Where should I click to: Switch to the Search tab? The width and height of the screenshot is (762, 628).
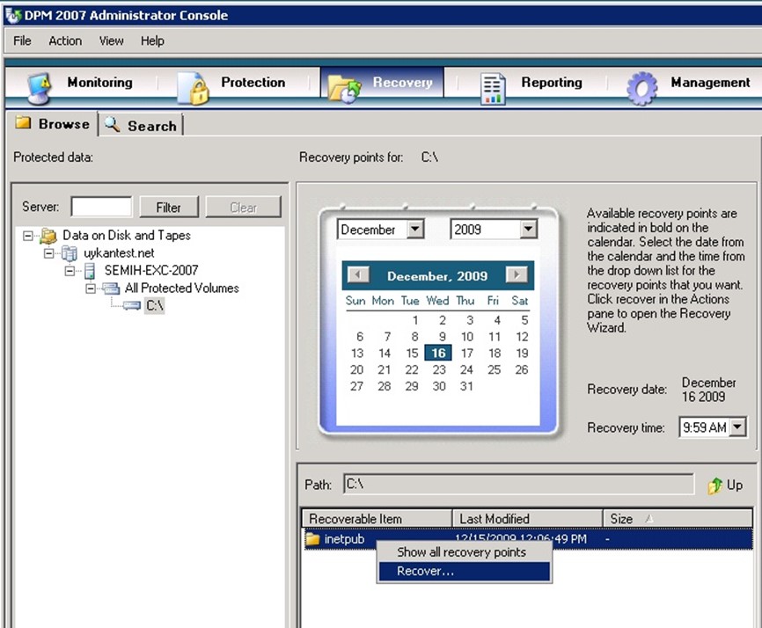pos(141,126)
